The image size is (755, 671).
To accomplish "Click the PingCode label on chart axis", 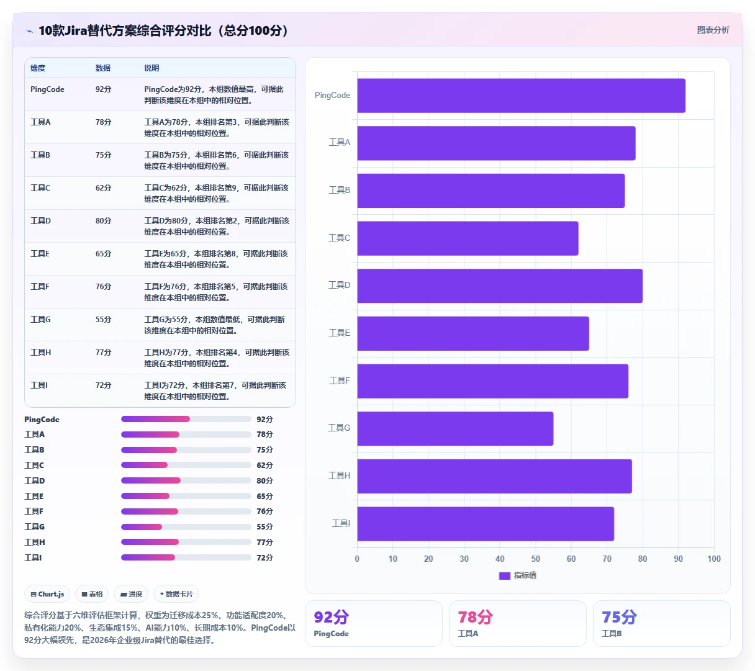I will coord(332,96).
